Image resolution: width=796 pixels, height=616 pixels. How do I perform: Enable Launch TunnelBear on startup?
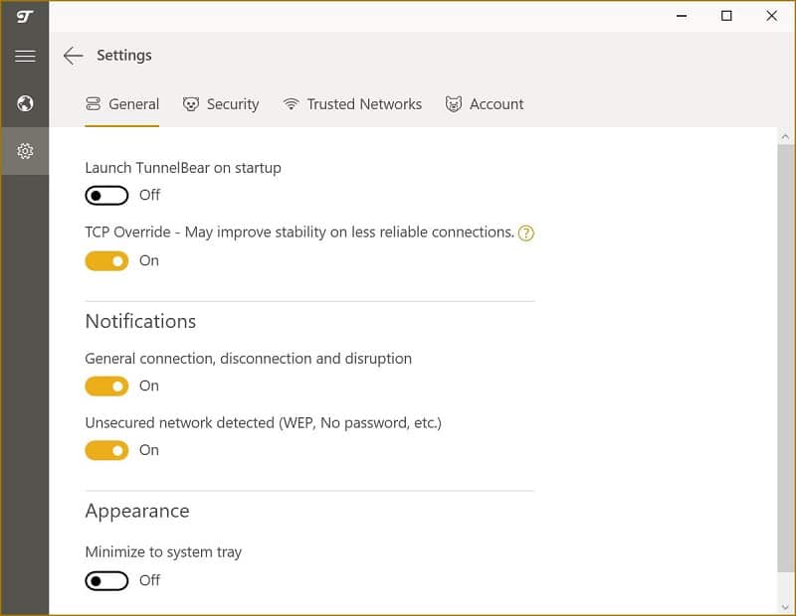pos(106,195)
